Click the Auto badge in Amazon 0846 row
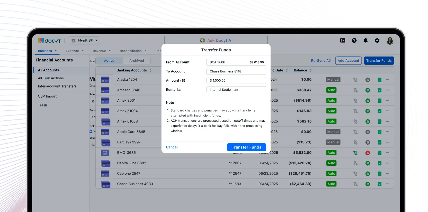This screenshot has height=212, width=428. [331, 90]
